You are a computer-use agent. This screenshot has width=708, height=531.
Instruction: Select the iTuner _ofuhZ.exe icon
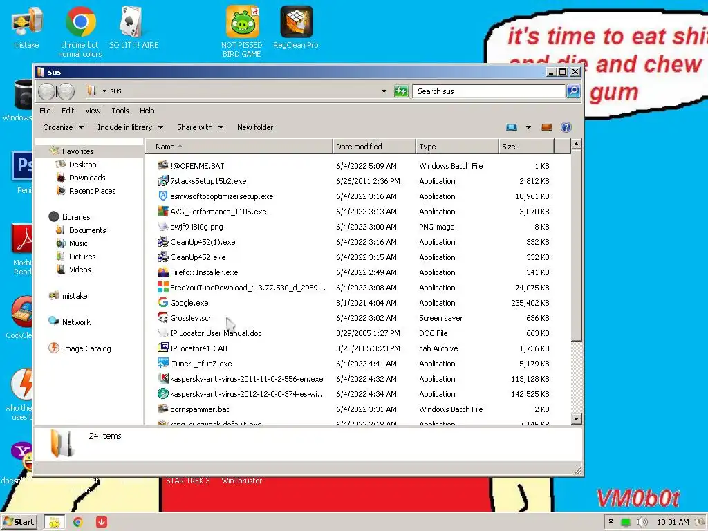162,363
